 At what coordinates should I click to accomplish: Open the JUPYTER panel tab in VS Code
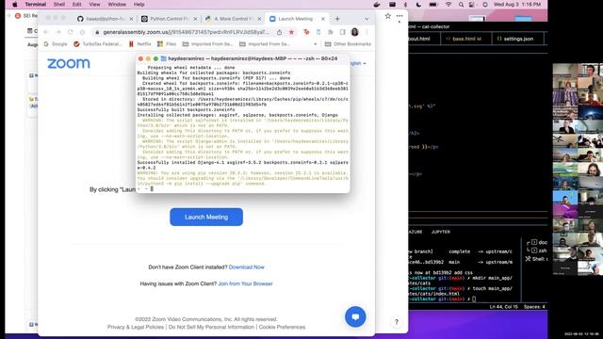pyautogui.click(x=440, y=232)
